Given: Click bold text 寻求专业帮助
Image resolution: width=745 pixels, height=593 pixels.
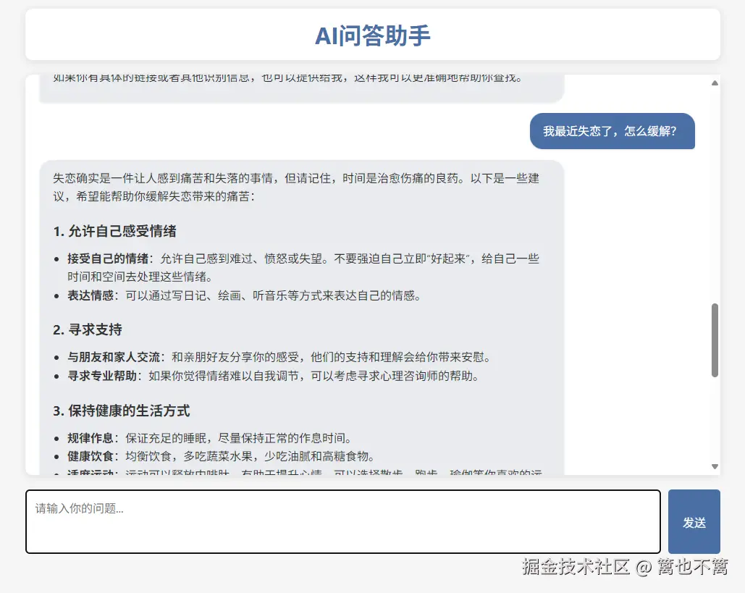Looking at the screenshot, I should point(102,376).
